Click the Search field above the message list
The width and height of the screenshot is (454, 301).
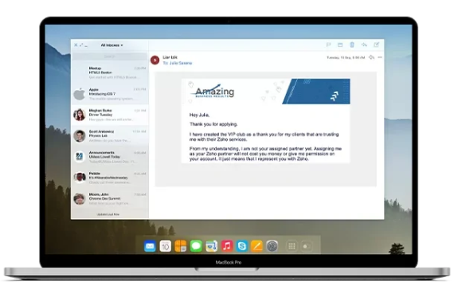(109, 57)
